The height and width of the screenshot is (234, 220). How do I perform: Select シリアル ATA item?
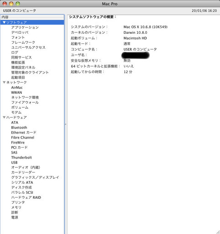(22, 182)
